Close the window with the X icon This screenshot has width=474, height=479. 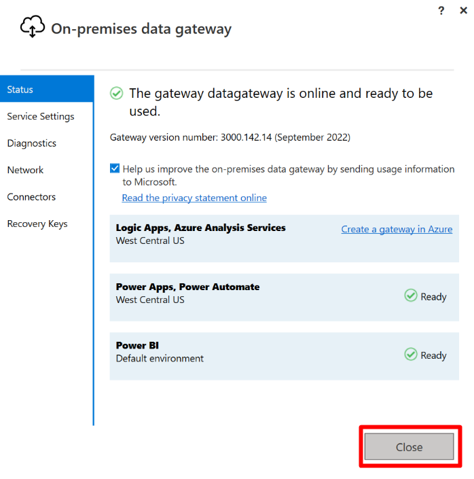tap(463, 11)
